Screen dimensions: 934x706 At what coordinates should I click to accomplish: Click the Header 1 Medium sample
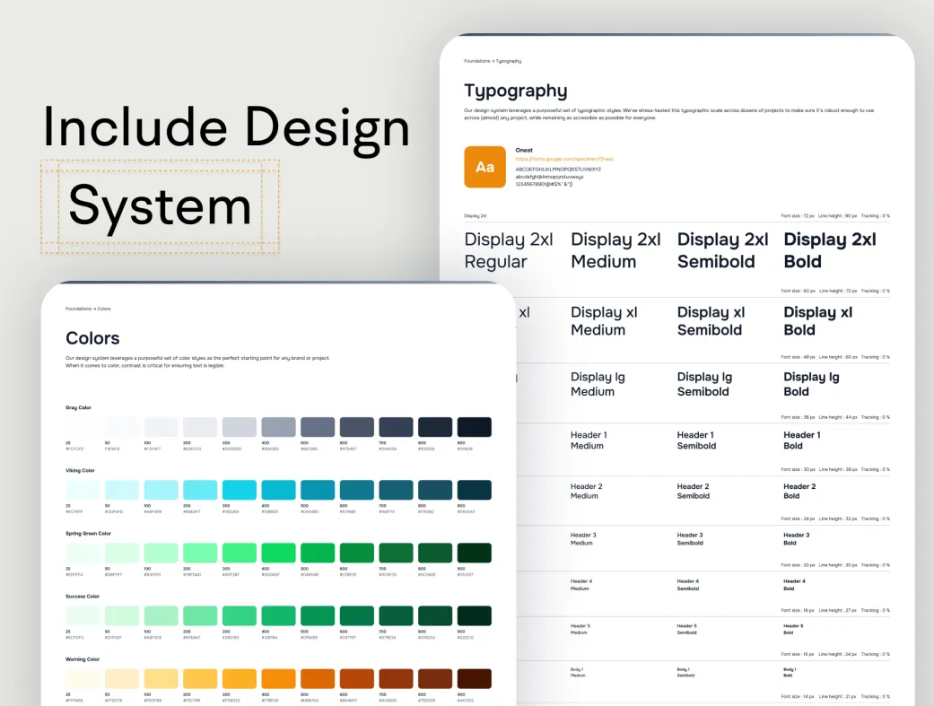tap(589, 440)
